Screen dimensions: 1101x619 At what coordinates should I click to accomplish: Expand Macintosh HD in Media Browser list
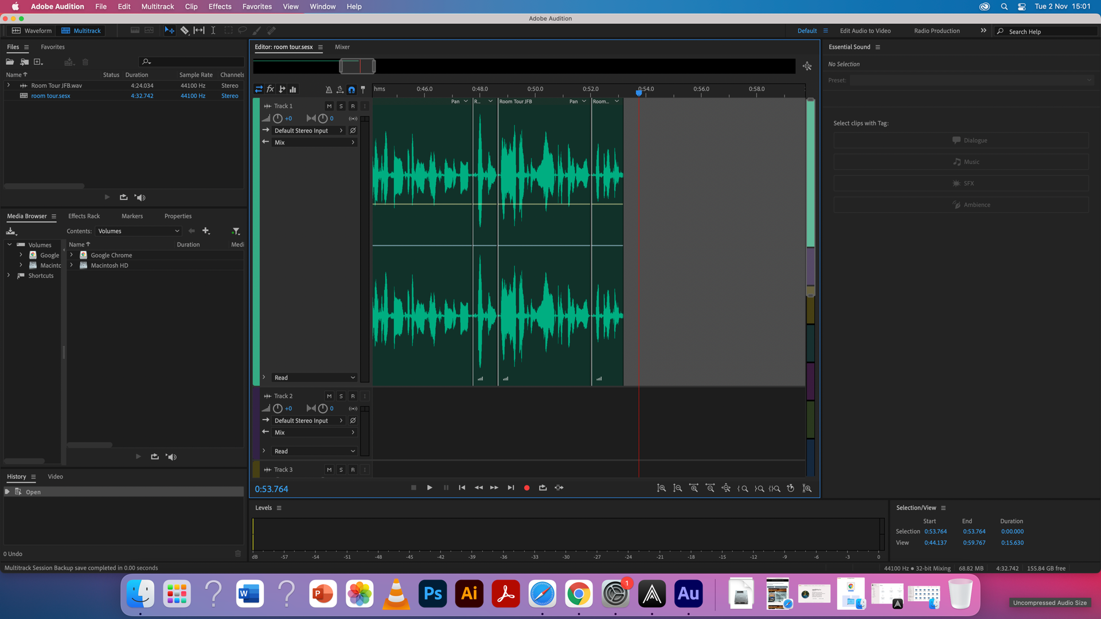(72, 265)
